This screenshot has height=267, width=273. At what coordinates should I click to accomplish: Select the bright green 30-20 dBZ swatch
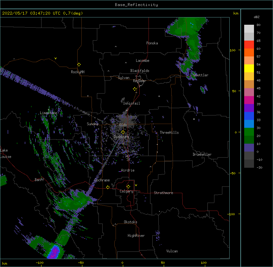[249, 132]
